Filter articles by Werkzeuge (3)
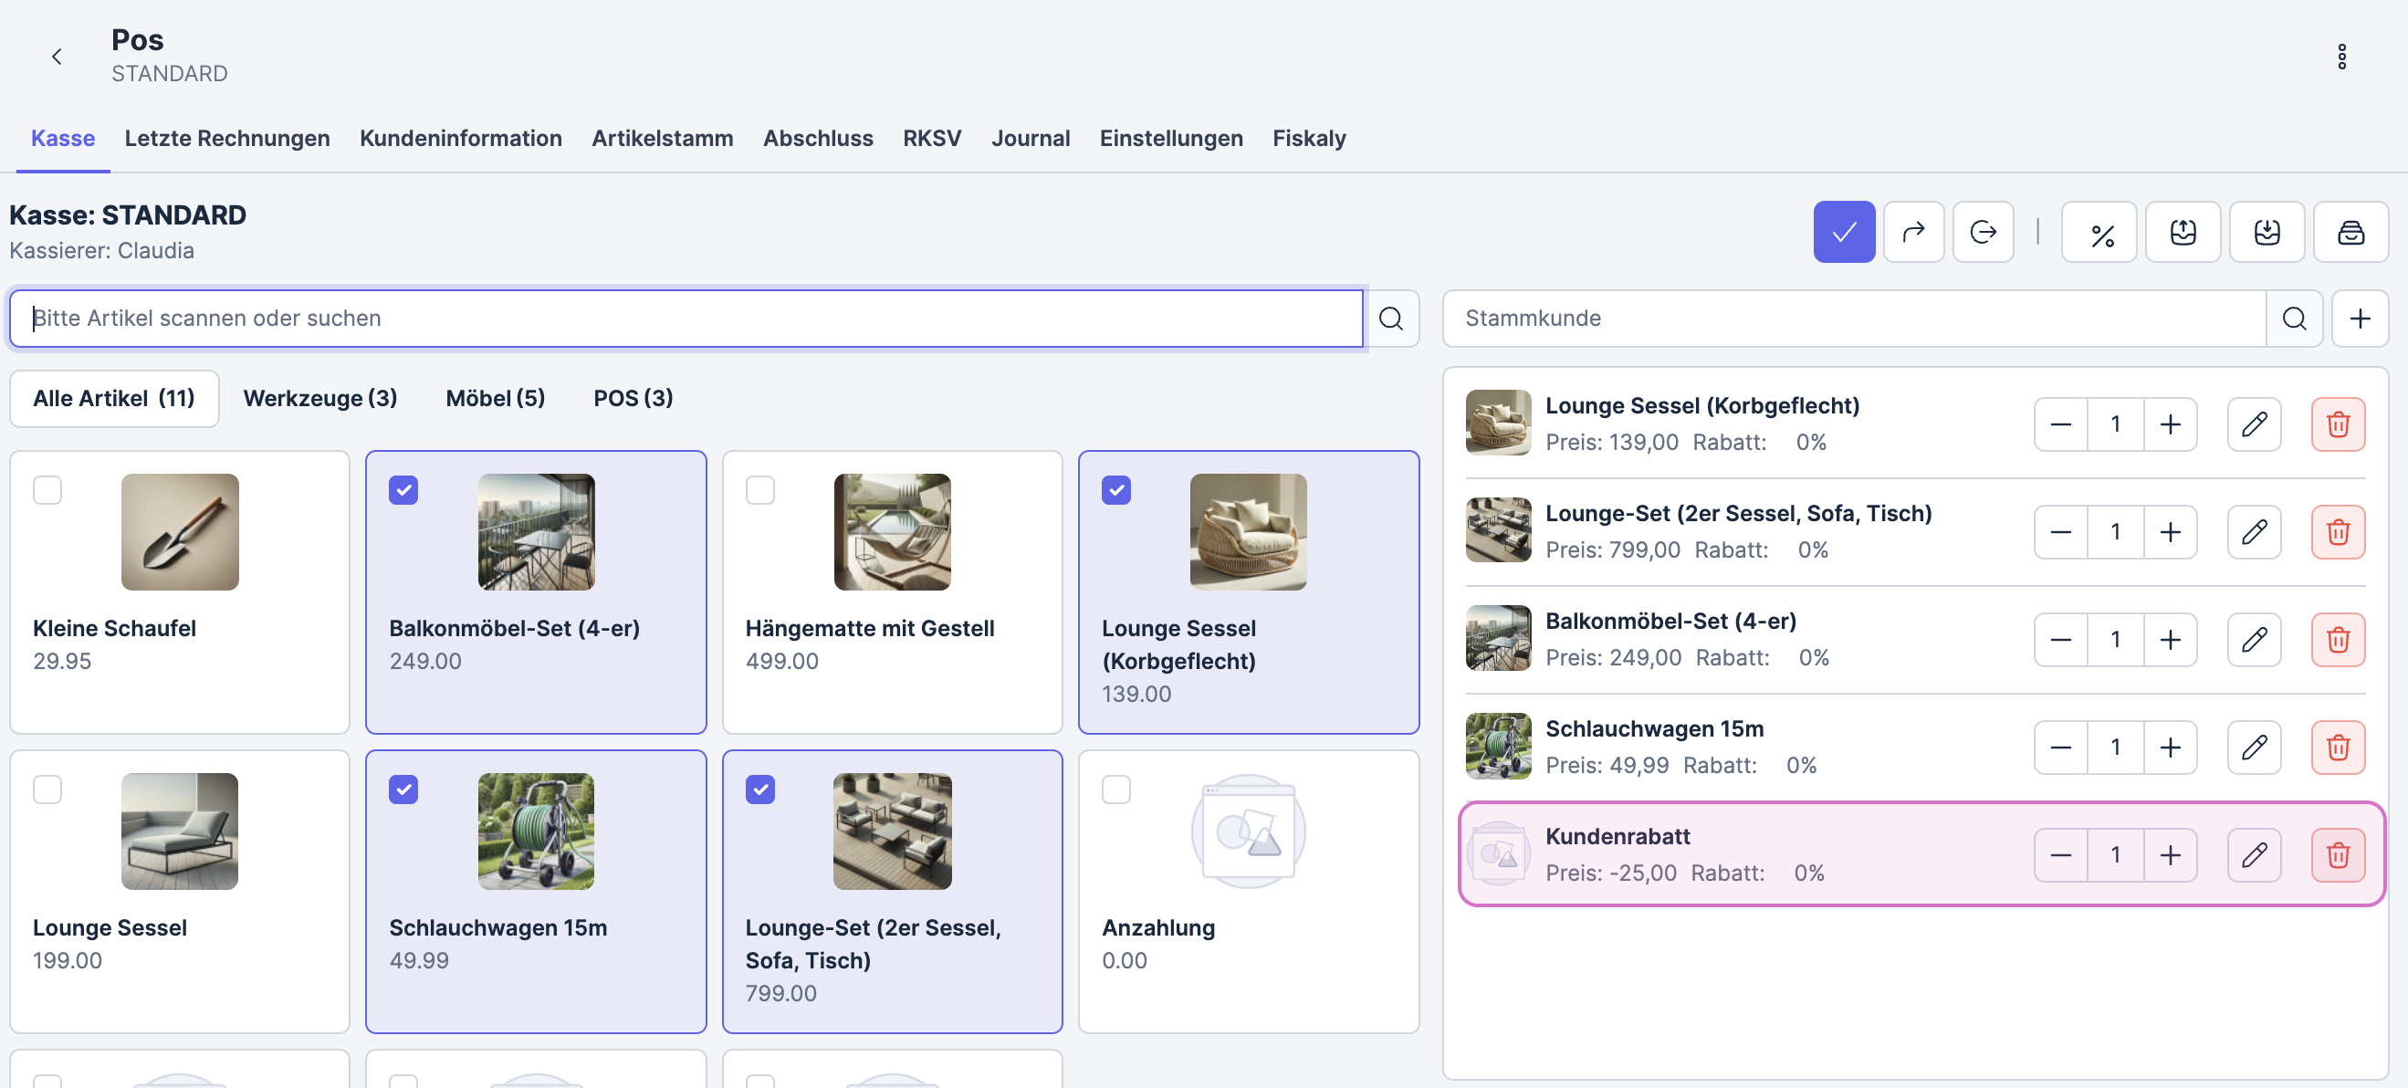 coord(319,398)
